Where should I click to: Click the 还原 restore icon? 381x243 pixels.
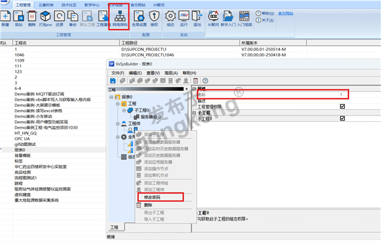pyautogui.click(x=59, y=16)
